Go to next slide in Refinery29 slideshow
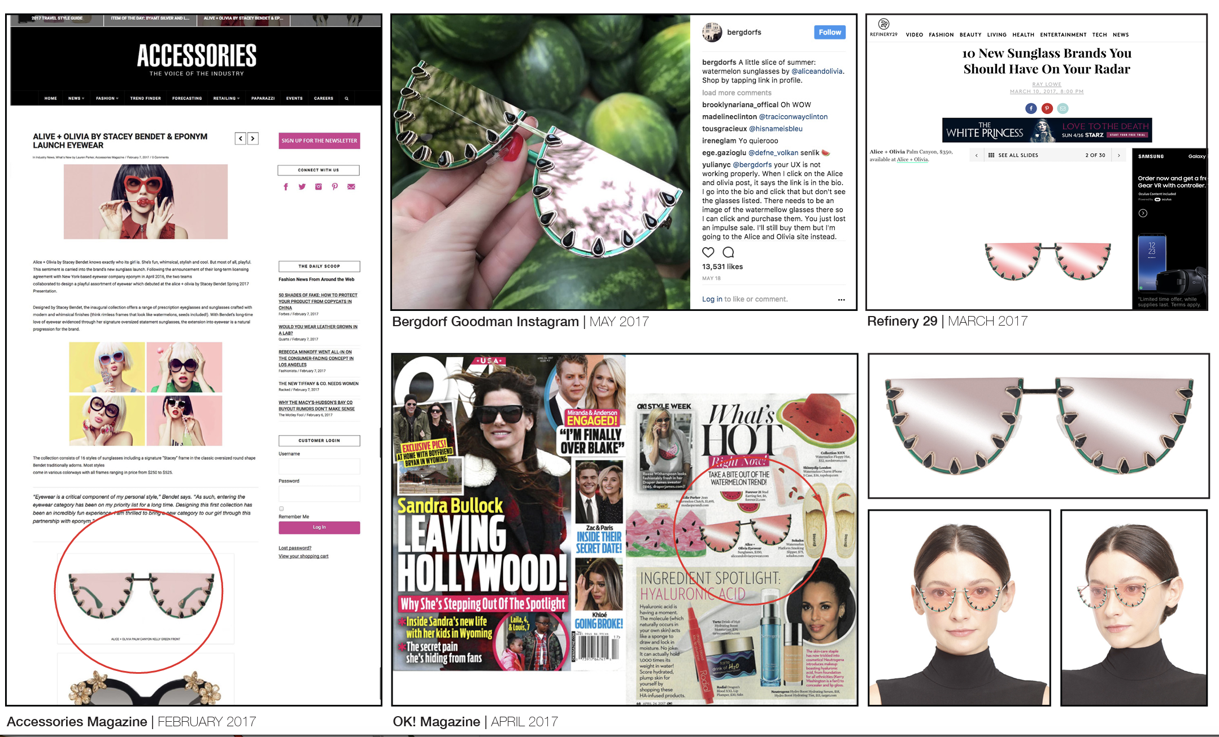This screenshot has width=1219, height=737. pyautogui.click(x=1118, y=155)
